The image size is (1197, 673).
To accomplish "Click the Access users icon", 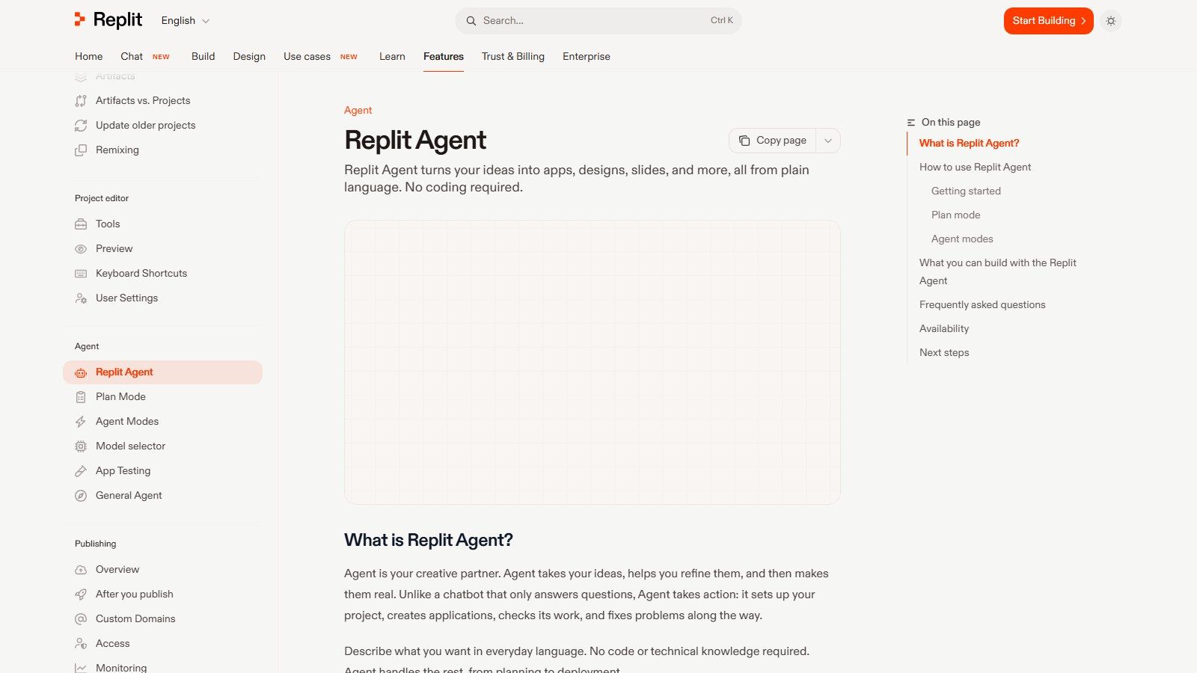I will [81, 644].
